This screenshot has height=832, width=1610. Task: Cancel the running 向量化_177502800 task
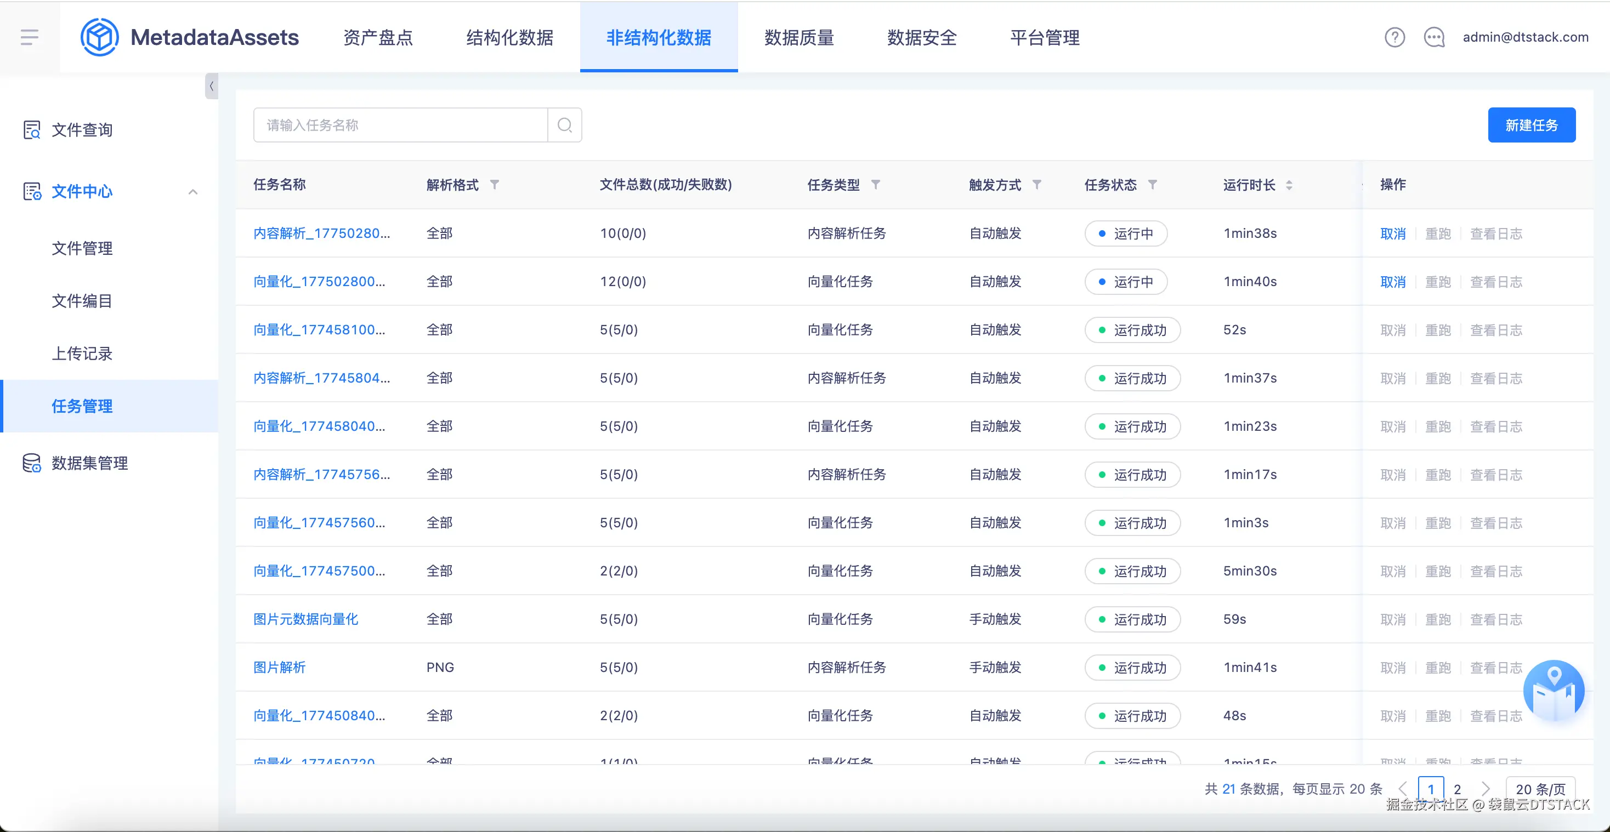coord(1392,282)
